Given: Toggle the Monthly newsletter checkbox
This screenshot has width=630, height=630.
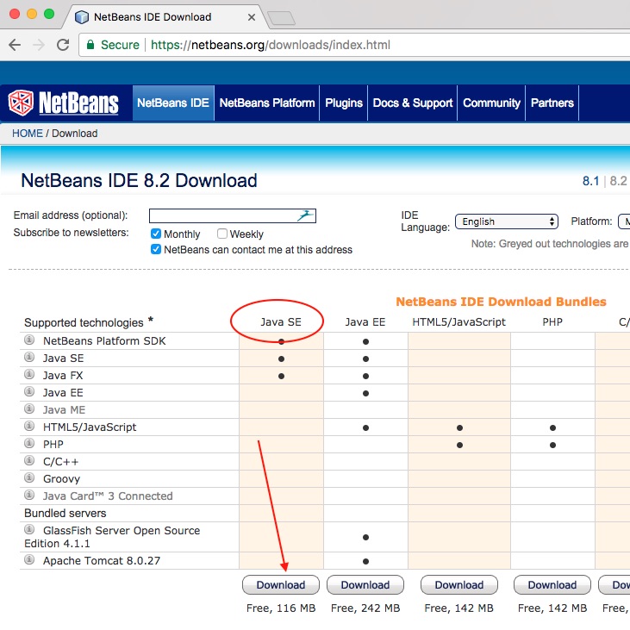Looking at the screenshot, I should tap(156, 234).
